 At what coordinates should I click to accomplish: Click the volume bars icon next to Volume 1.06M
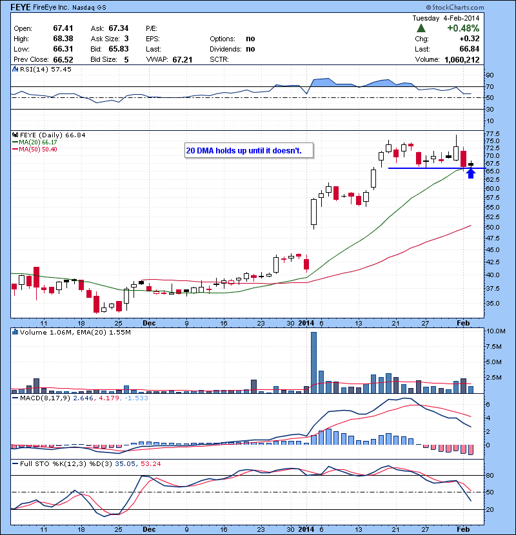click(x=15, y=332)
